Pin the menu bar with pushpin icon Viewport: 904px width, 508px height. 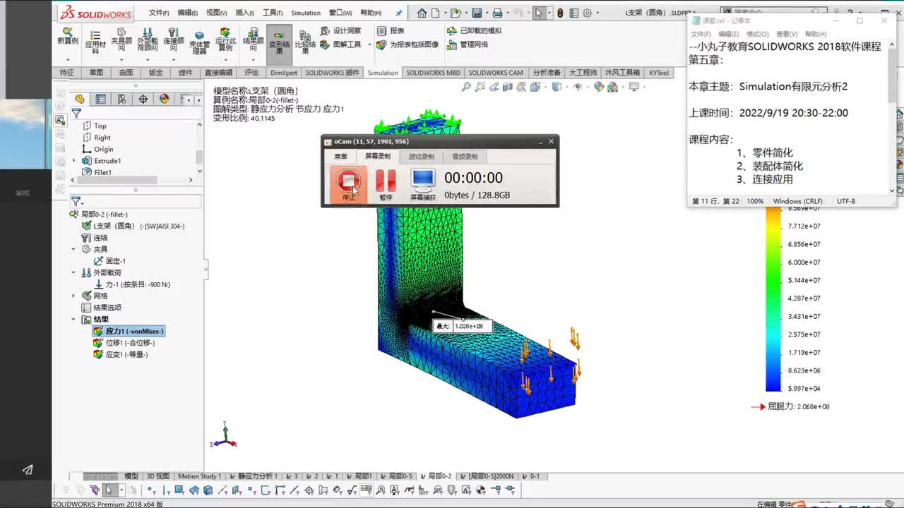(399, 13)
